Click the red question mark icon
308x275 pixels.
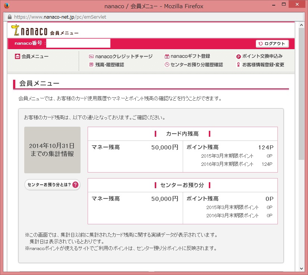tap(75, 185)
